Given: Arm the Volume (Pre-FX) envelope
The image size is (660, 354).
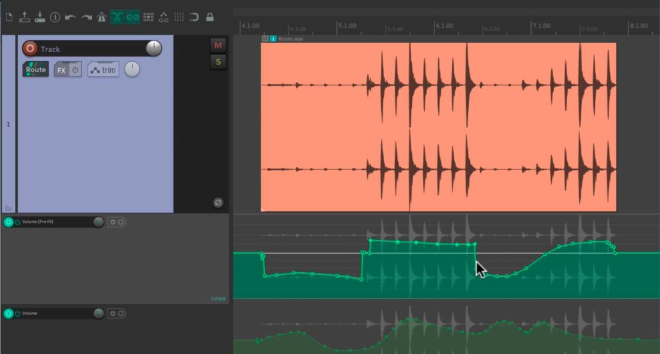Looking at the screenshot, I should click(8, 222).
